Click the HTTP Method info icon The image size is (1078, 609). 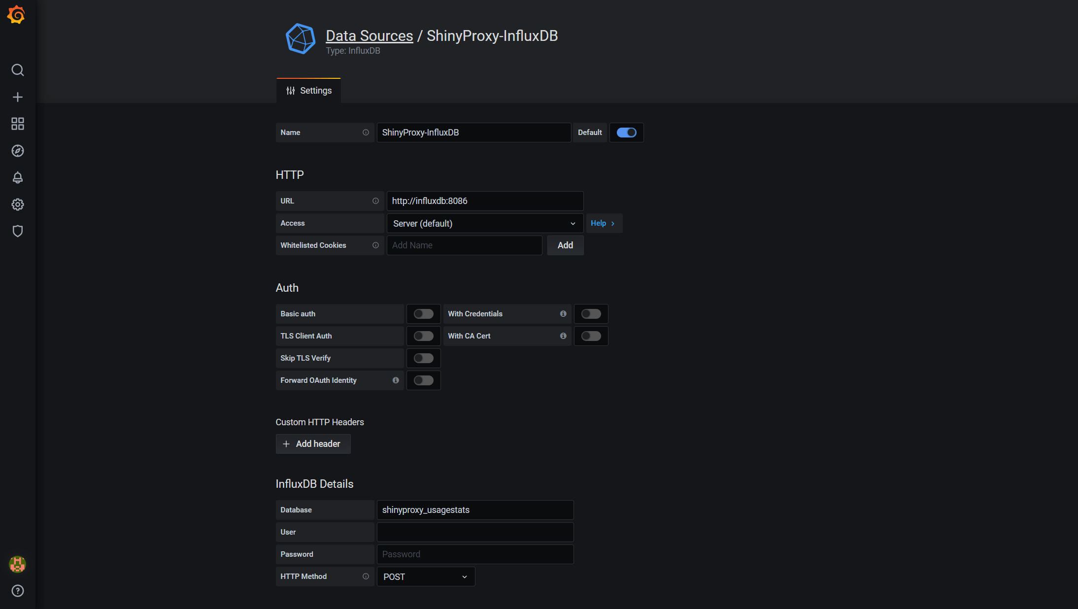pos(366,576)
